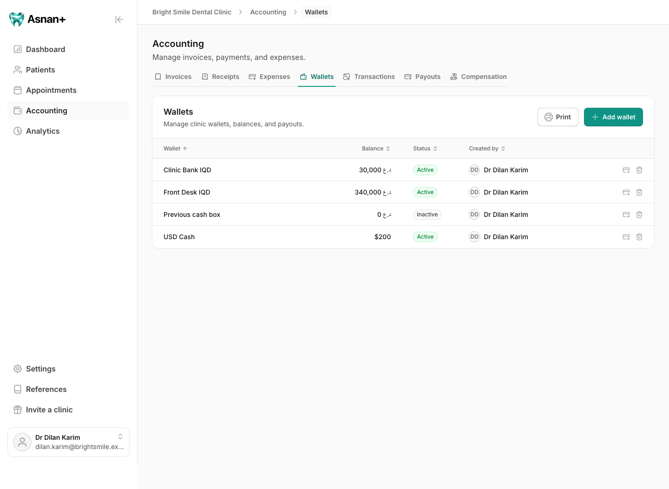This screenshot has height=489, width=669.
Task: Click USD Cash wallet name
Action: [179, 237]
